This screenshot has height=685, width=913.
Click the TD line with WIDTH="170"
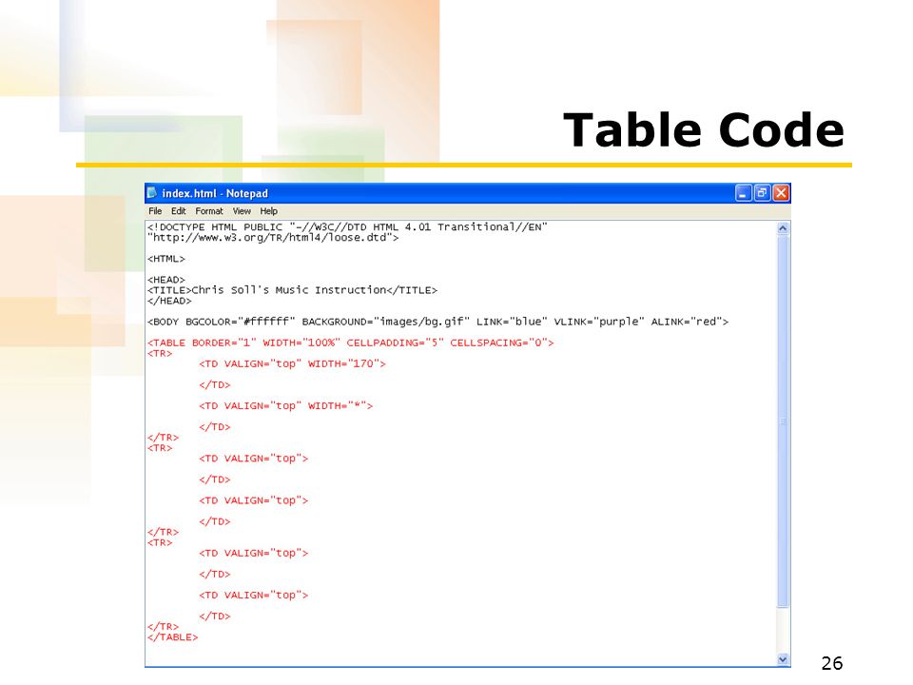point(292,363)
